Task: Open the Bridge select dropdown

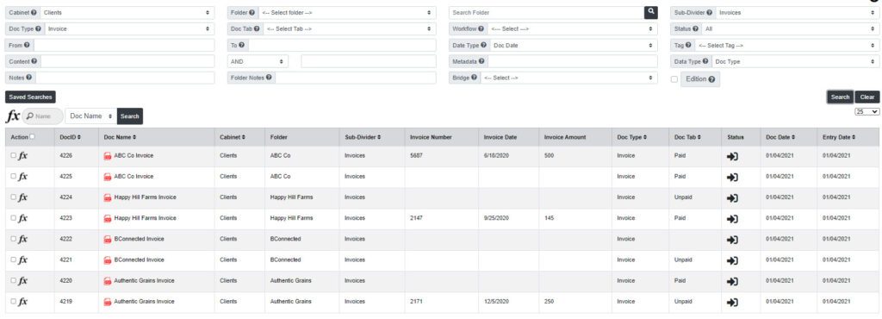Action: click(568, 78)
